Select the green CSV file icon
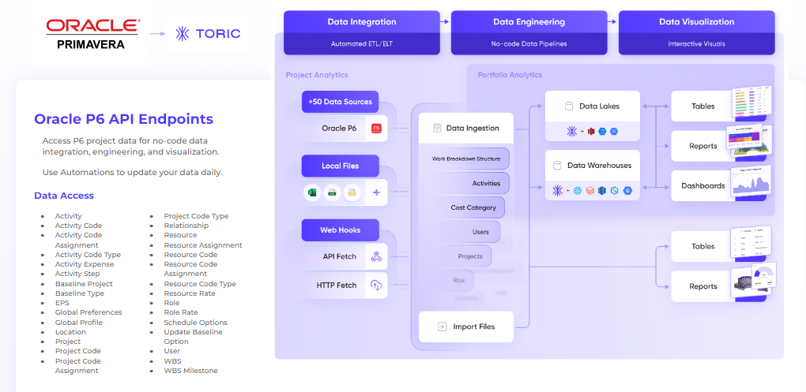The width and height of the screenshot is (806, 392). pos(332,192)
